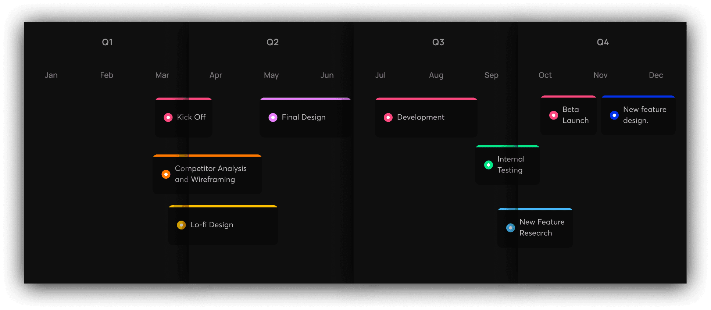Click the Apr month label
This screenshot has height=310, width=711.
click(x=216, y=76)
